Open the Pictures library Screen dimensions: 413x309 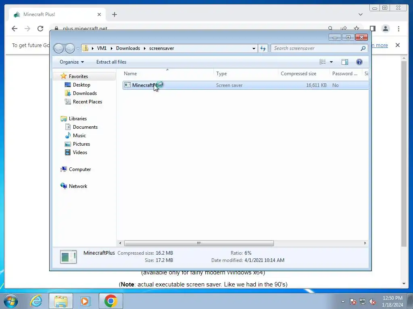click(x=81, y=144)
